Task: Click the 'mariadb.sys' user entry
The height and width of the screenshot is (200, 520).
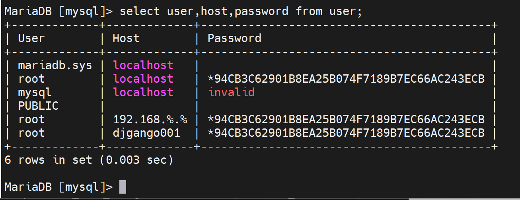Action: pos(55,65)
